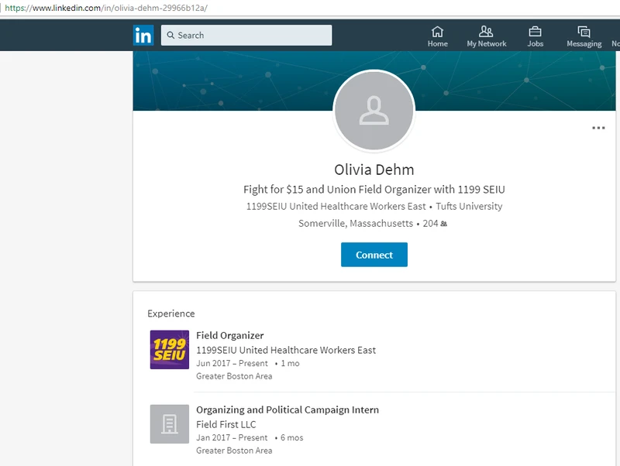The width and height of the screenshot is (620, 466).
Task: Click the Experience section heading
Action: point(171,314)
